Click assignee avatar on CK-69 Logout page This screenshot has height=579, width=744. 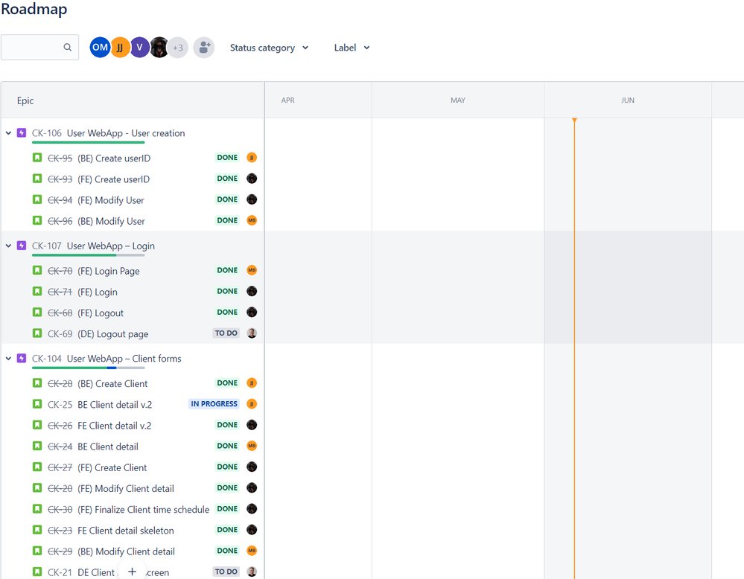click(252, 333)
